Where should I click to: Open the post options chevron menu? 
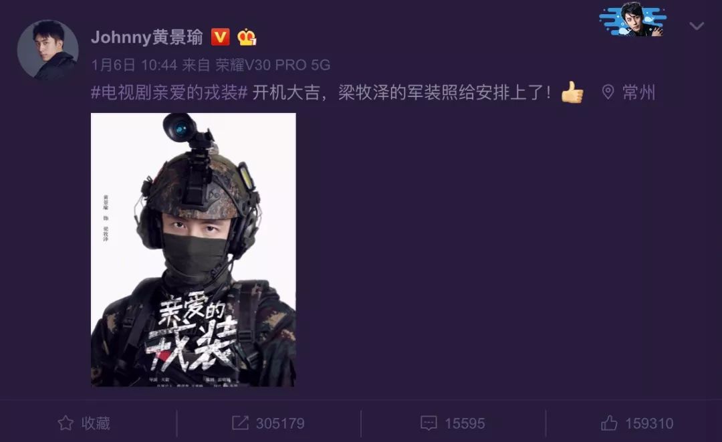point(697,26)
